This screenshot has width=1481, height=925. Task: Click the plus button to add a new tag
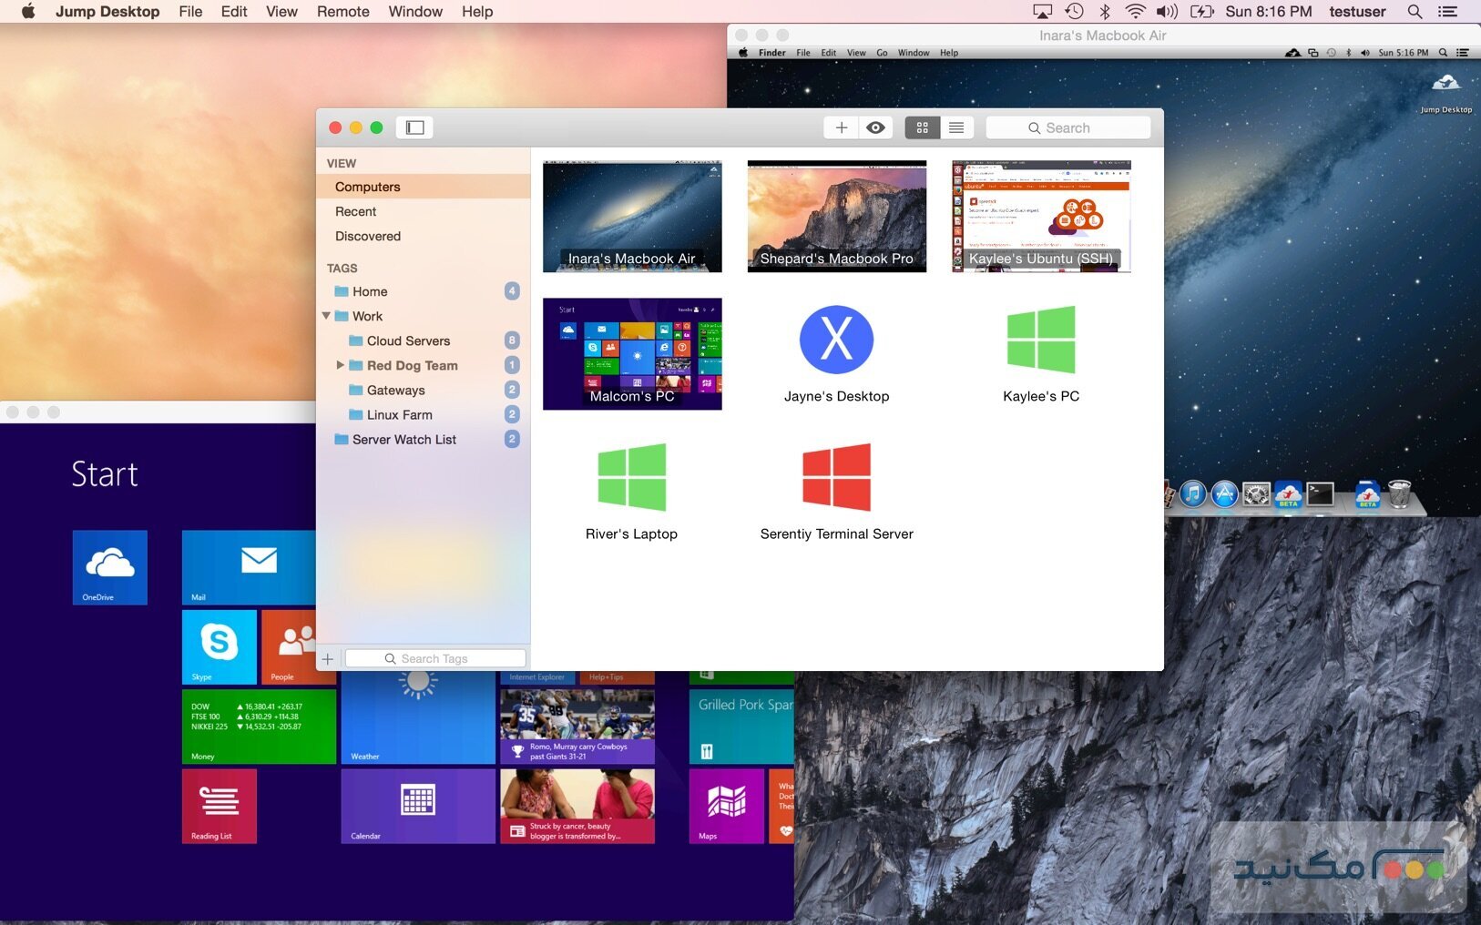(328, 658)
